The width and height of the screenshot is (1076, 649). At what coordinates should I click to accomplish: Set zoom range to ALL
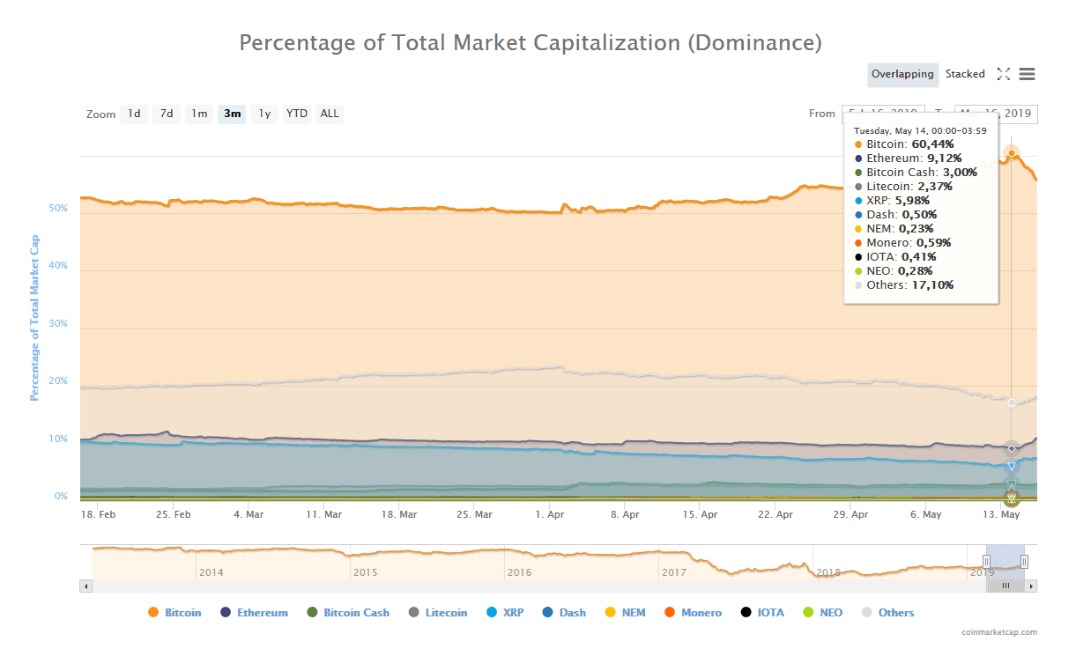(x=330, y=114)
